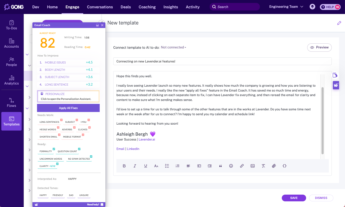Click the Hedge Words tag

(48, 129)
